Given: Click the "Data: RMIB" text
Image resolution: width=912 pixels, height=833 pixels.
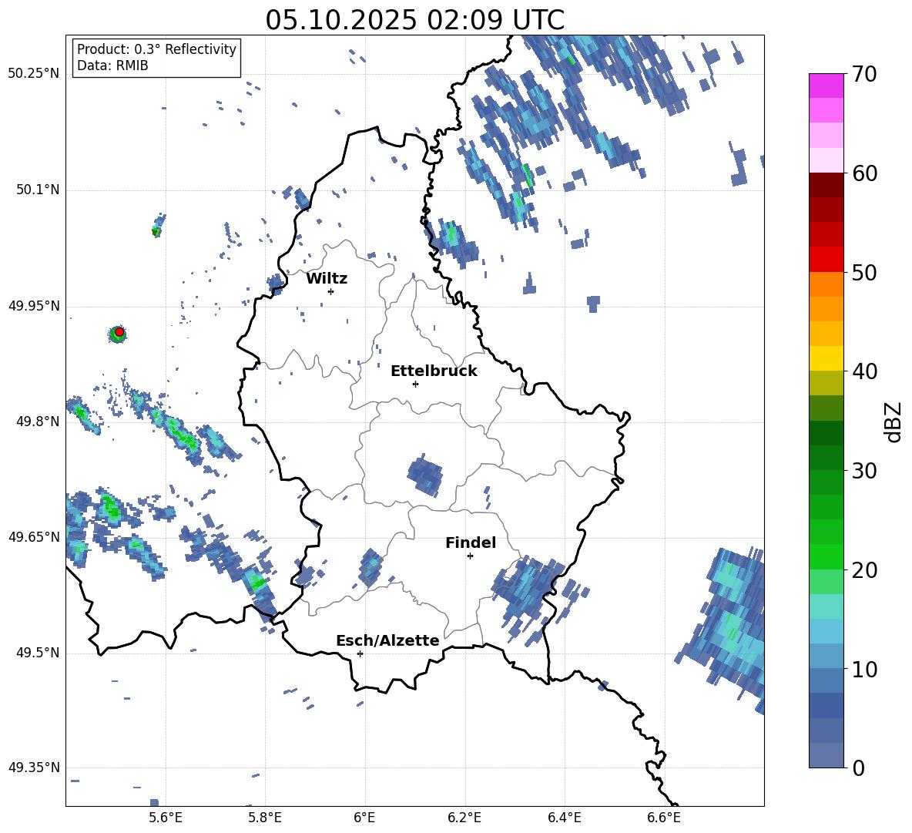Looking at the screenshot, I should pyautogui.click(x=112, y=65).
